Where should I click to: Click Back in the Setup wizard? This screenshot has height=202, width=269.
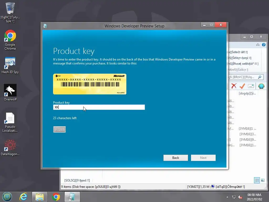pyautogui.click(x=175, y=158)
